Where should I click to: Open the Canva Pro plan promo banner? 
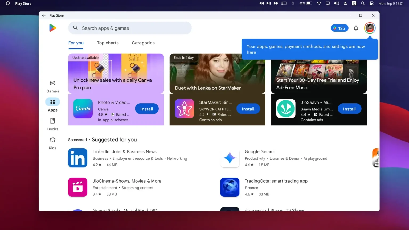click(x=116, y=73)
